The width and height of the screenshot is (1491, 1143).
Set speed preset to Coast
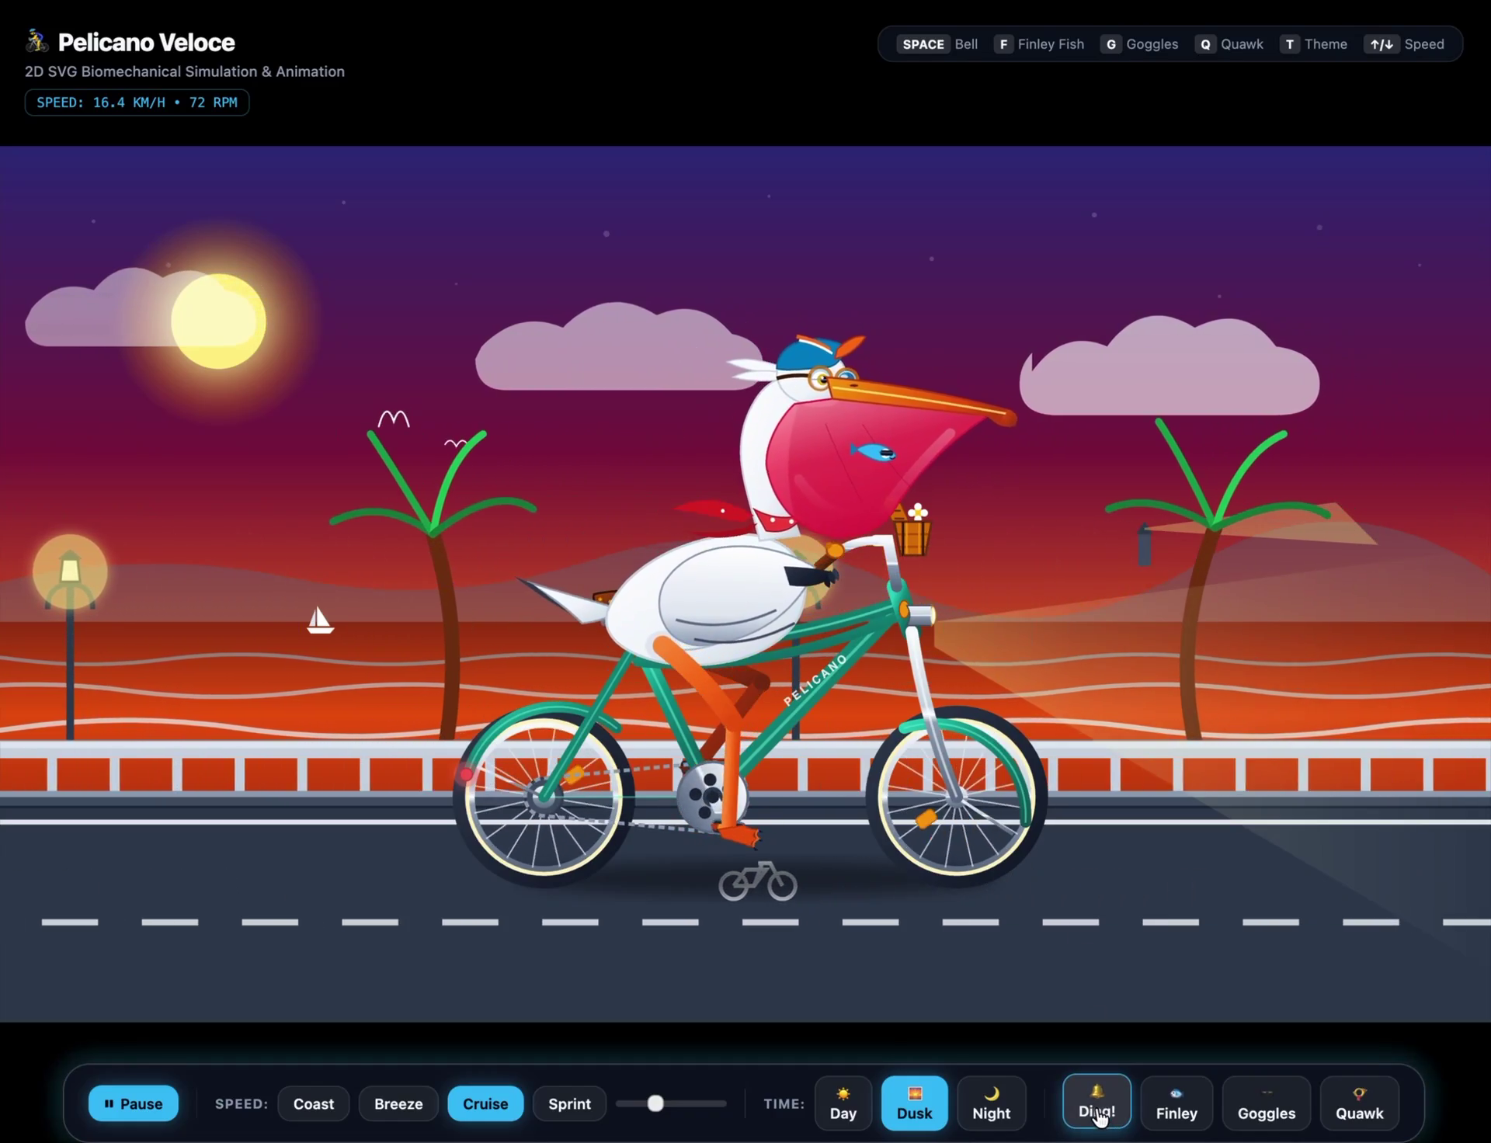point(314,1103)
